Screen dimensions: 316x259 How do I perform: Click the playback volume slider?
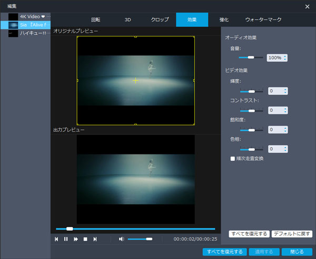coord(140,239)
